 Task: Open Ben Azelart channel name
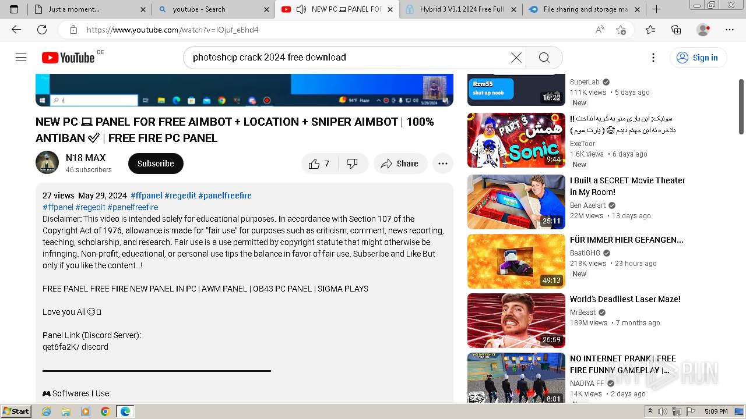(588, 205)
